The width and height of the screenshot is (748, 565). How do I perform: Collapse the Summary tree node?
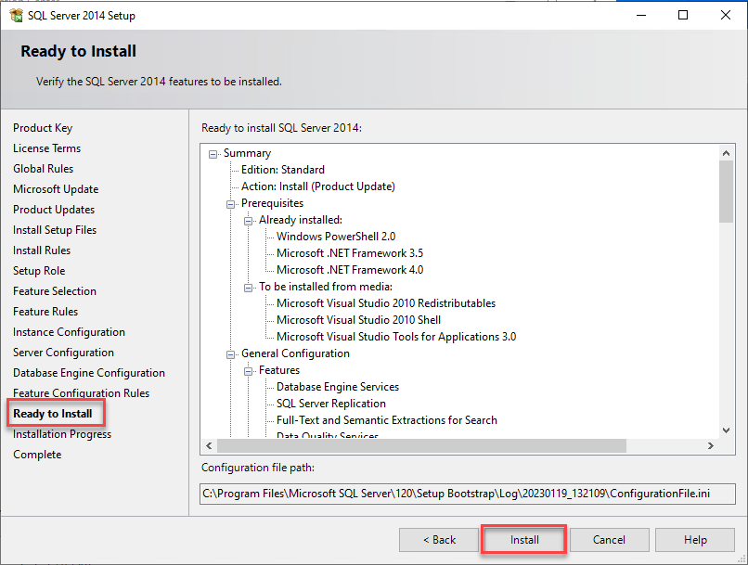click(x=213, y=154)
